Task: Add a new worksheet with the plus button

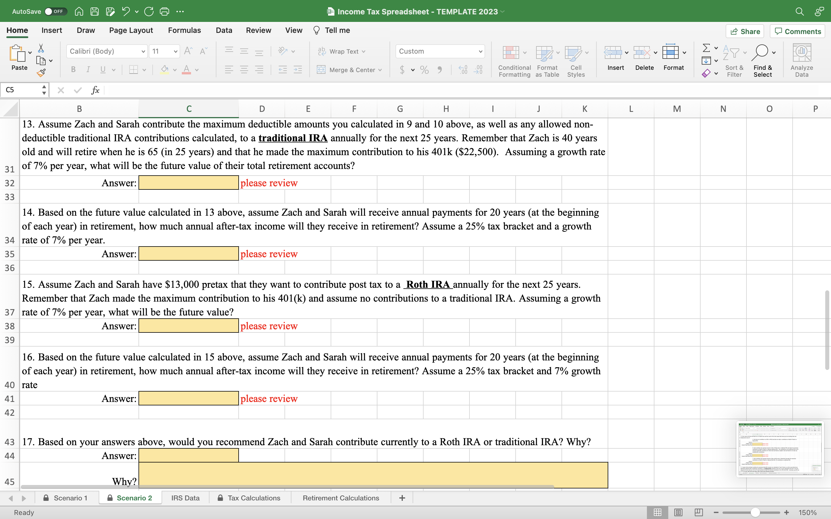Action: (401, 498)
